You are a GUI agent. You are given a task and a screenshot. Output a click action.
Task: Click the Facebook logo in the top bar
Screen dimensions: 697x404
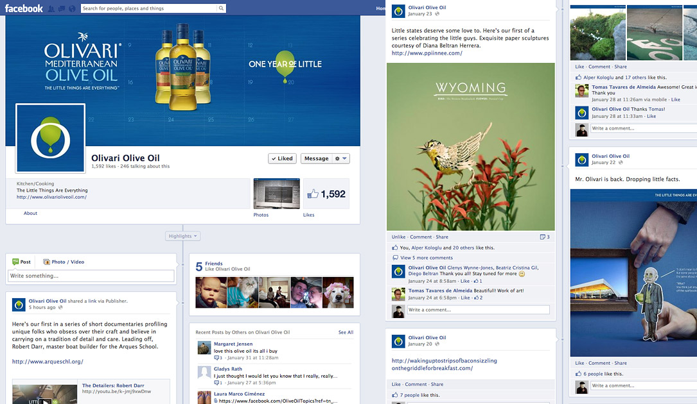(24, 8)
